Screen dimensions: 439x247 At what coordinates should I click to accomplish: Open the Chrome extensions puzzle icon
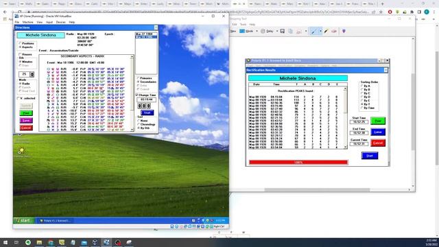tap(412, 12)
